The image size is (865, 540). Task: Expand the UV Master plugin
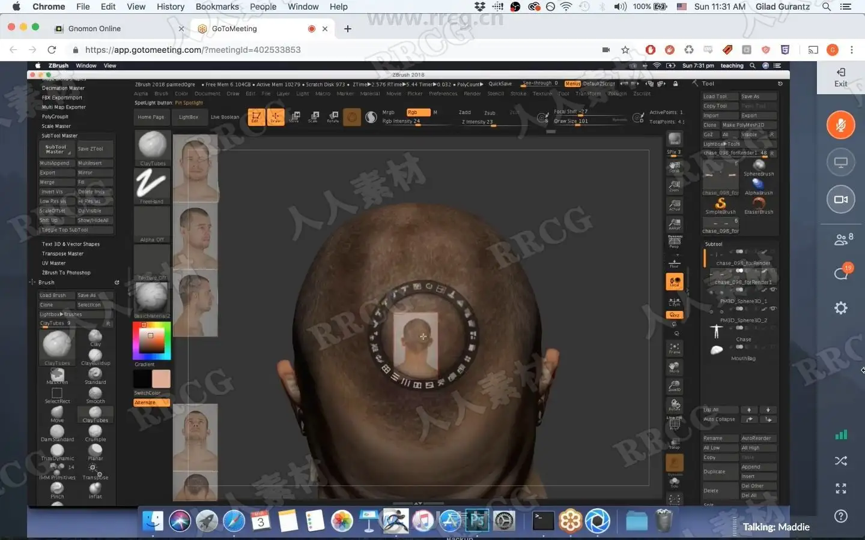53,263
